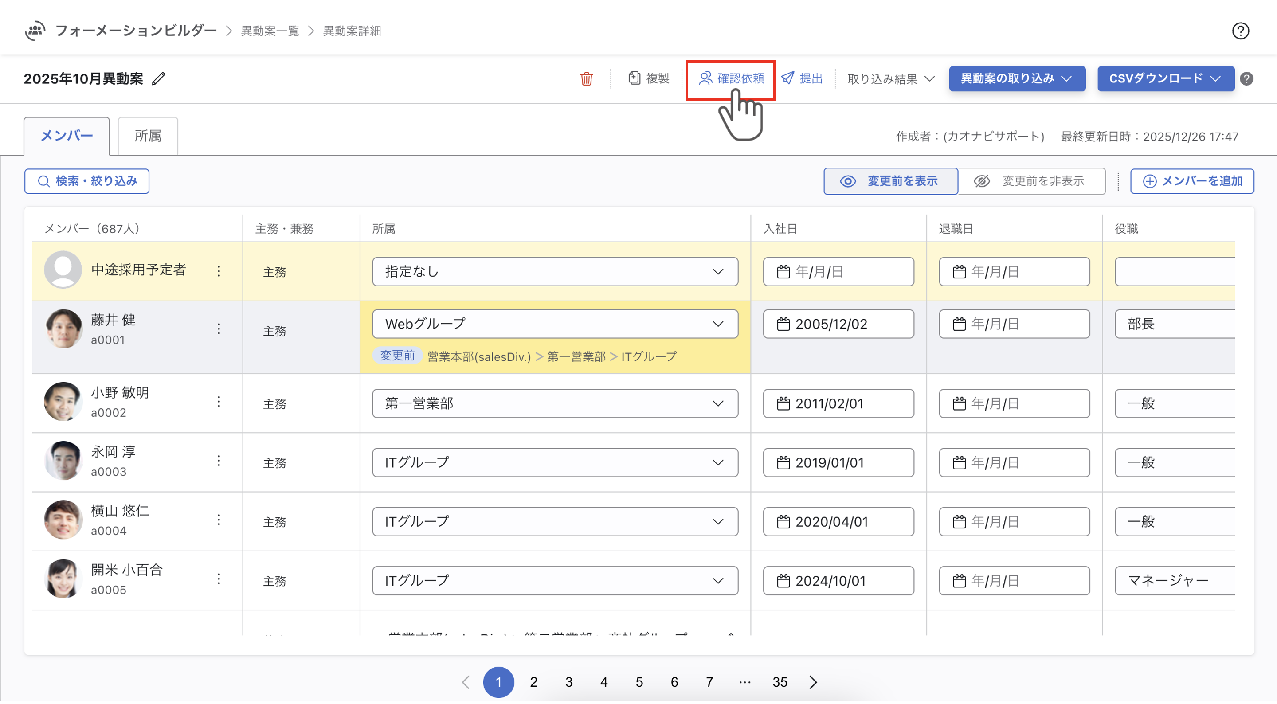
Task: Open the three-dot menu for 藤井 健
Action: coord(219,329)
